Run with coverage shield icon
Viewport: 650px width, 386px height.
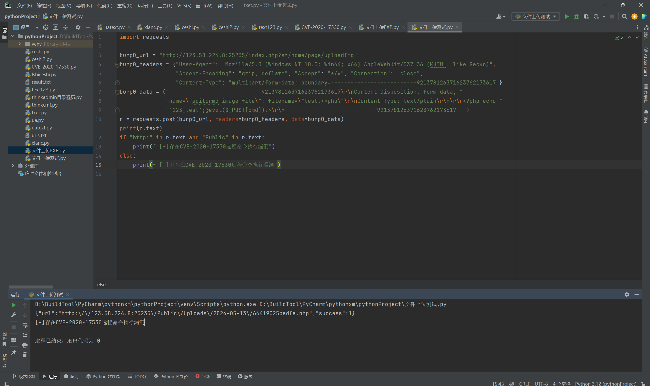(586, 17)
